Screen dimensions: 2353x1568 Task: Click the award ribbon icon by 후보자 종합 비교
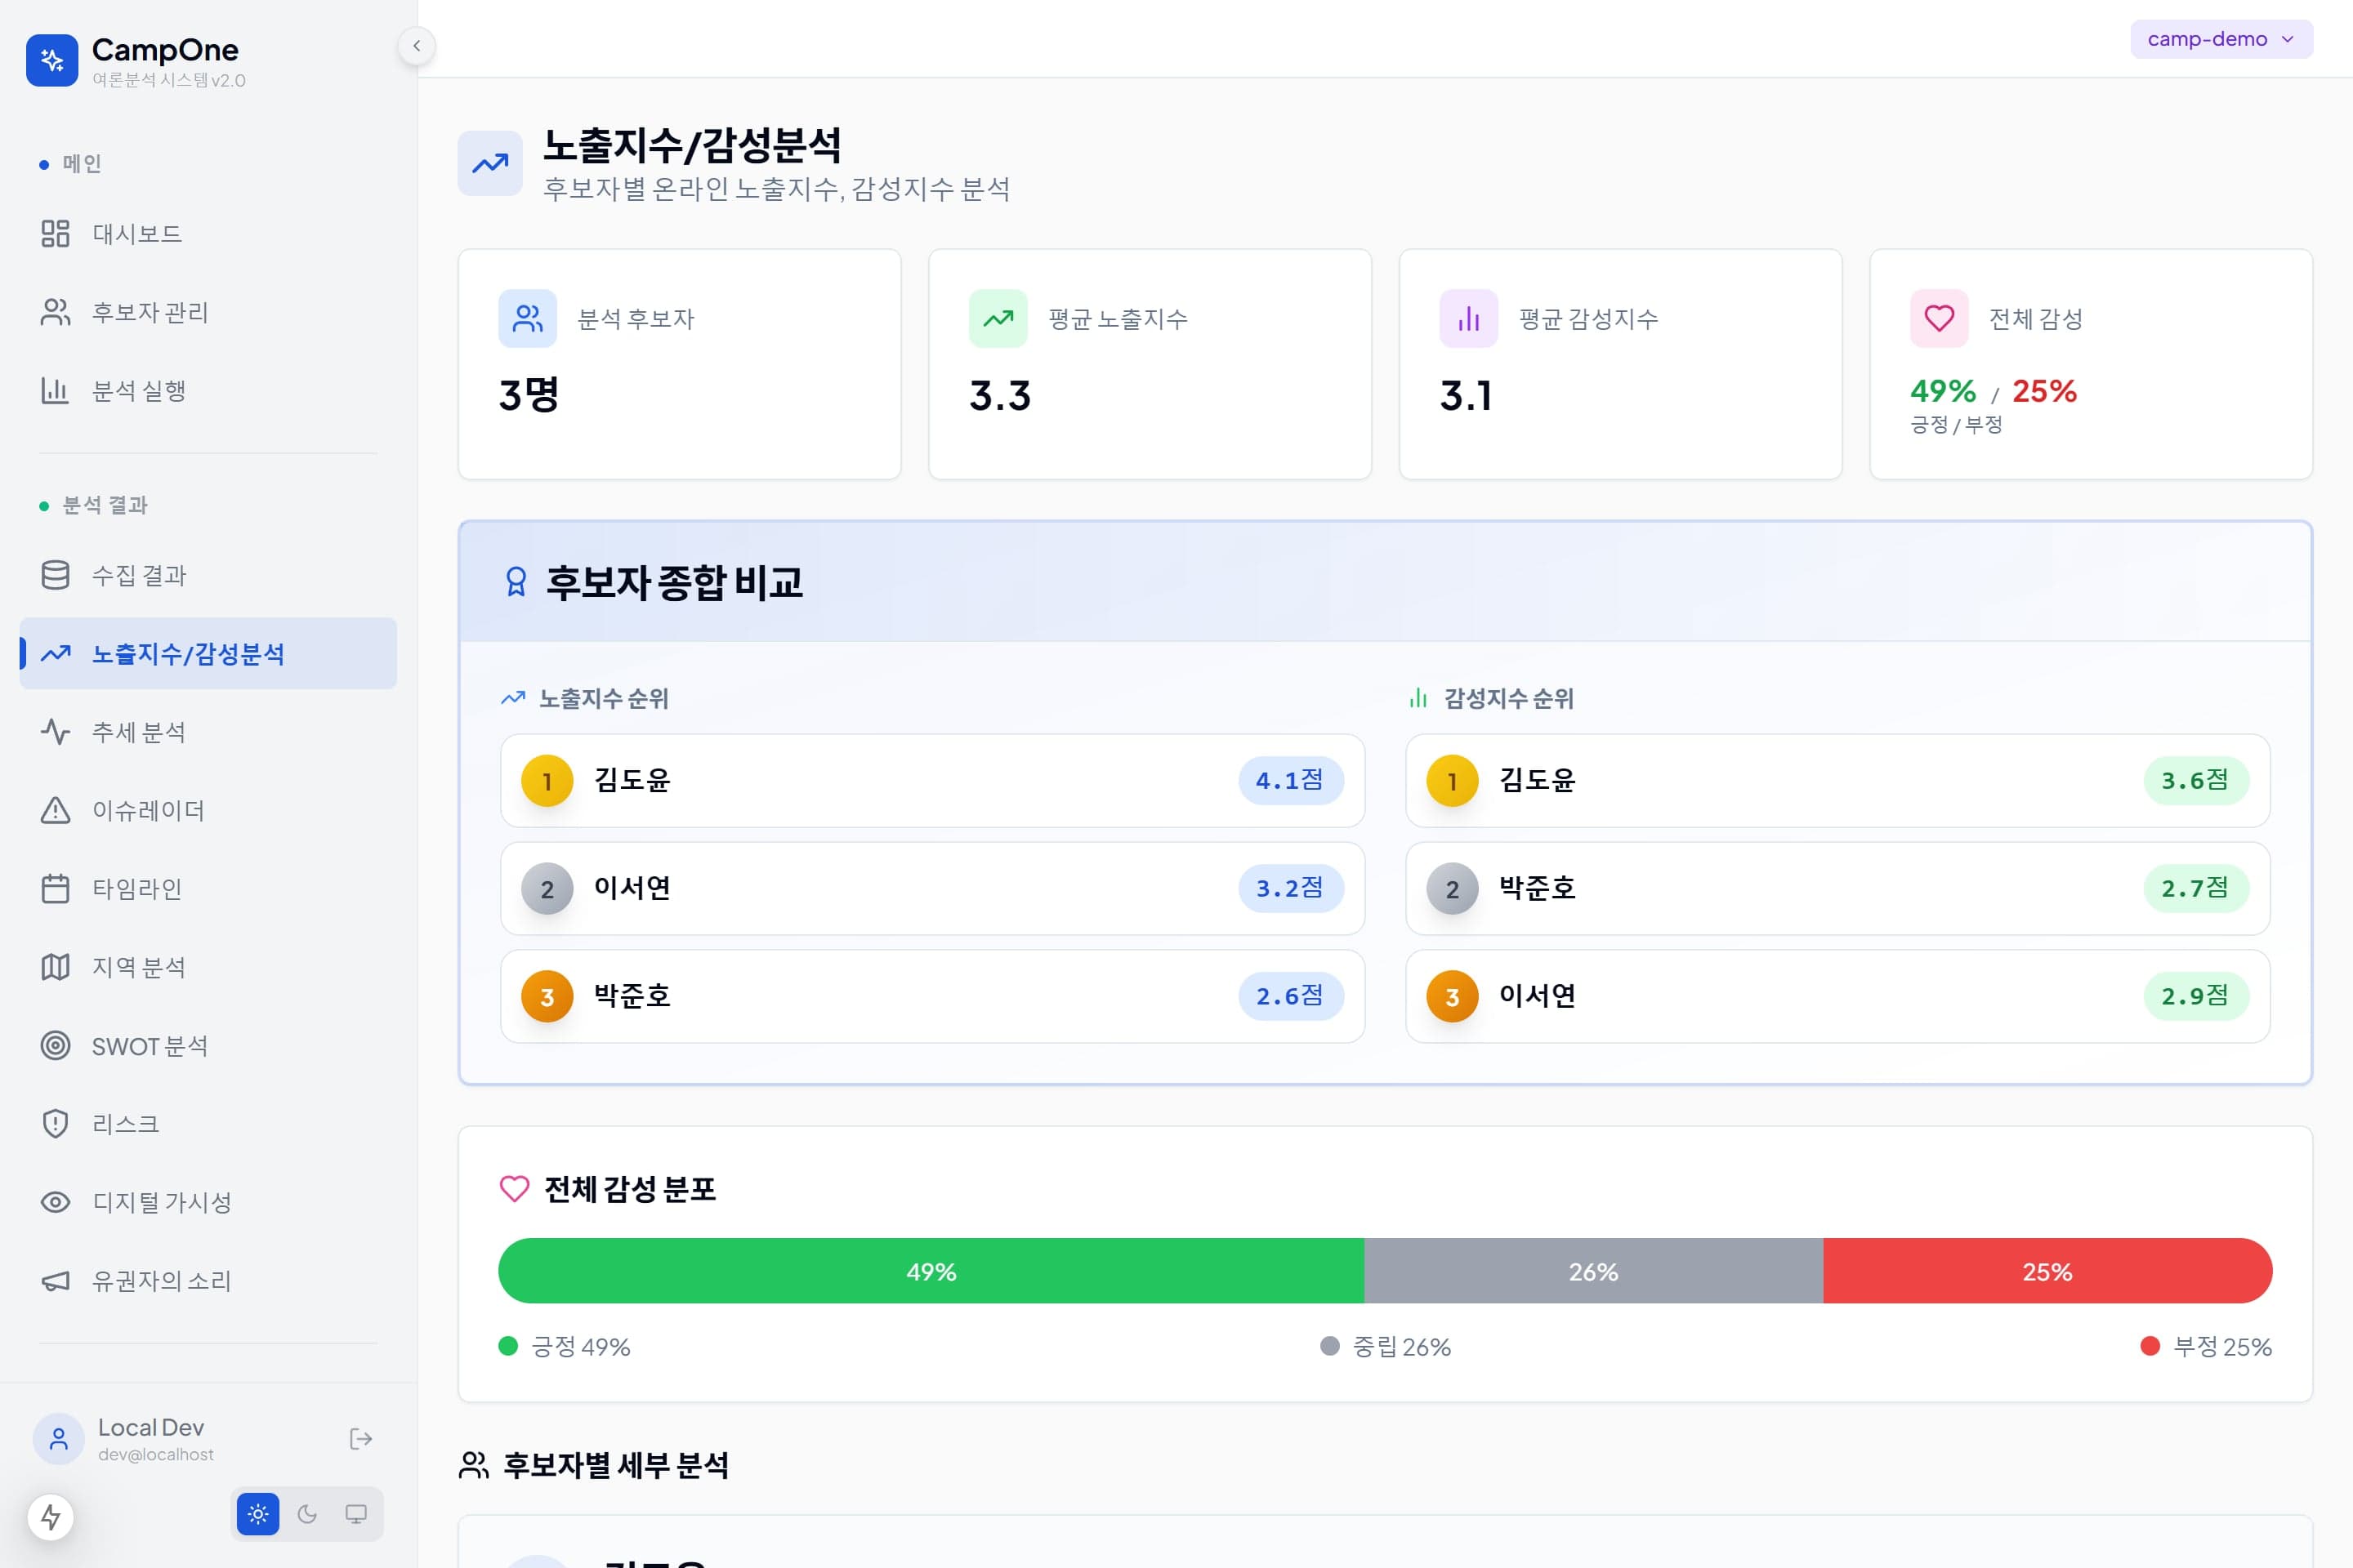(516, 582)
